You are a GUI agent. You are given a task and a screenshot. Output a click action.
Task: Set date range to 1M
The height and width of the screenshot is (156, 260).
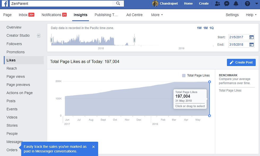[205, 28]
